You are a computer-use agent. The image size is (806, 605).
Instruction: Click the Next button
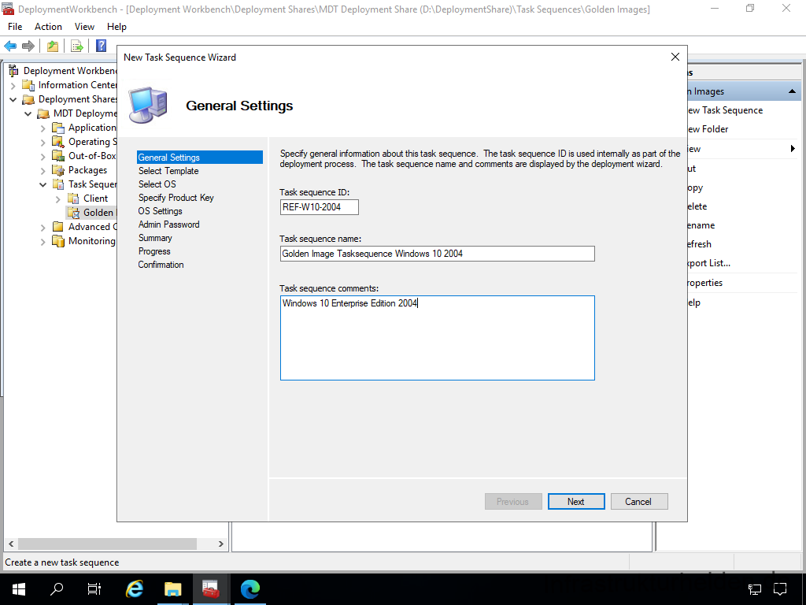coord(576,502)
